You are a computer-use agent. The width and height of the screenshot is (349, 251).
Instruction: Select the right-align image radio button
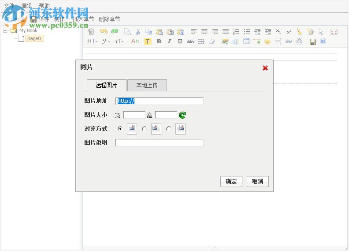[x=168, y=129]
